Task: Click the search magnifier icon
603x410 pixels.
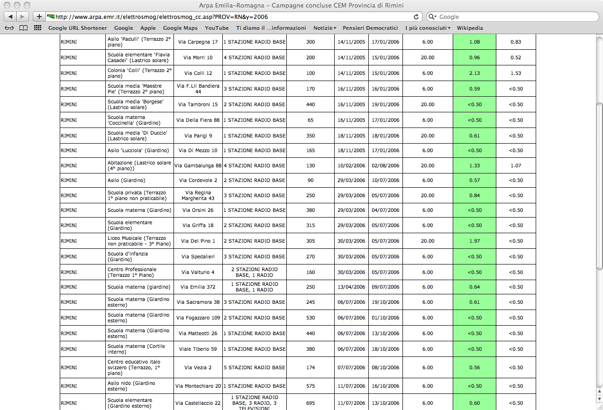Action: pyautogui.click(x=433, y=17)
